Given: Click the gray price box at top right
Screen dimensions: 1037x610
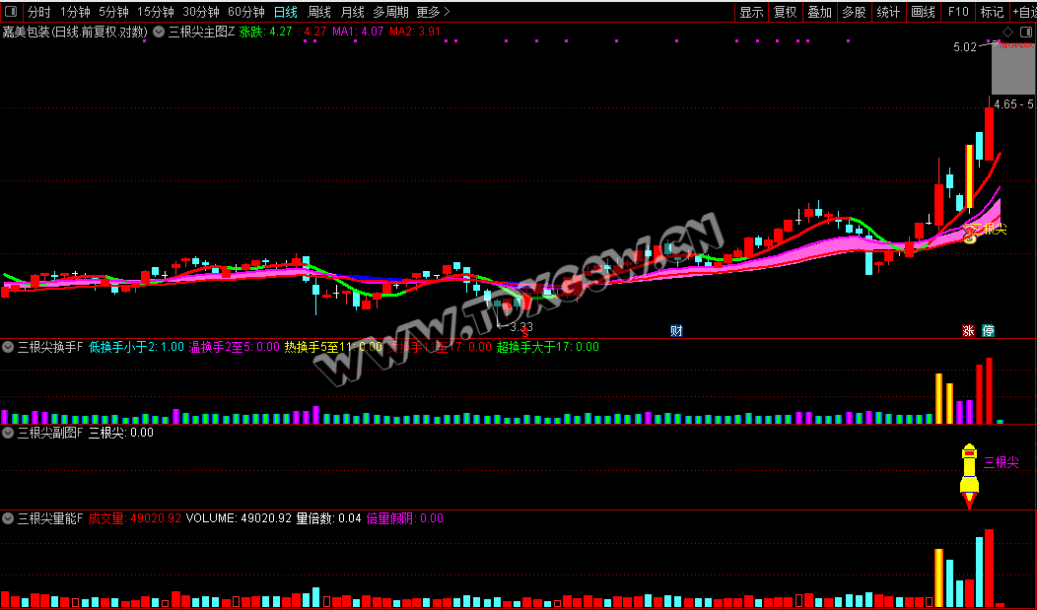Looking at the screenshot, I should click(1012, 69).
